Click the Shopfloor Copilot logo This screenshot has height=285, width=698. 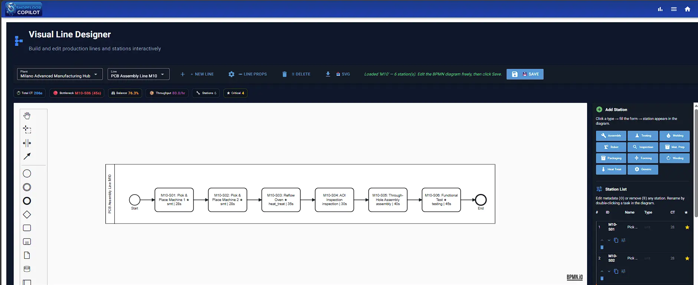(x=24, y=9)
